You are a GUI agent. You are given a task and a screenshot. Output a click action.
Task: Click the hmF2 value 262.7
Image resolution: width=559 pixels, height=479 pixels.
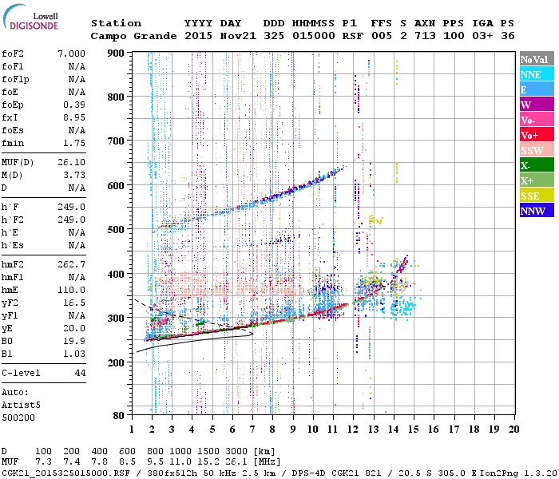71,264
